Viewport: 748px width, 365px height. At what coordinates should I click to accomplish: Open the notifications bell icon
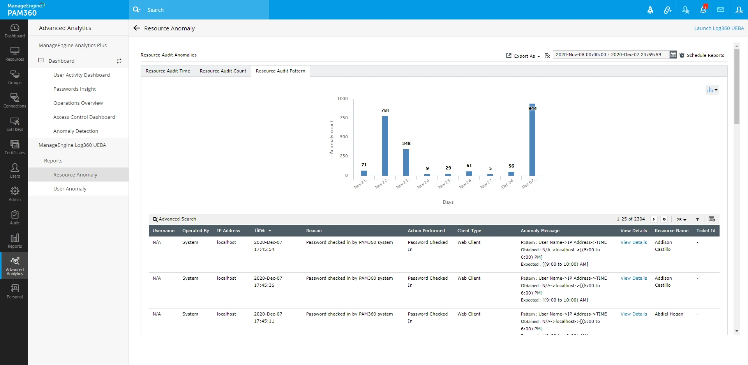[703, 9]
